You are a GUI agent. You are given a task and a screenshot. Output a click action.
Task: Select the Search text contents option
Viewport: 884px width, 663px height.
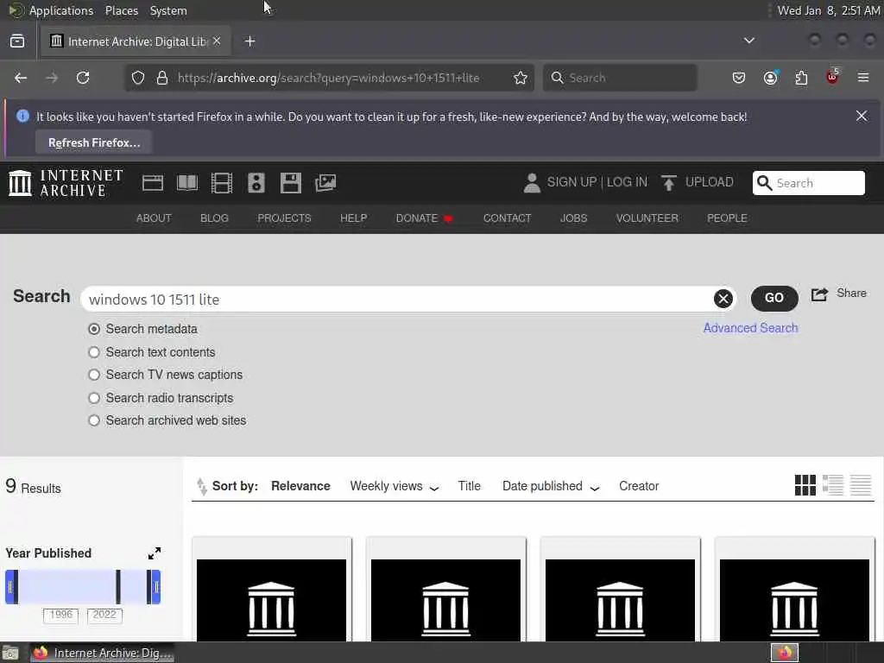(x=94, y=352)
